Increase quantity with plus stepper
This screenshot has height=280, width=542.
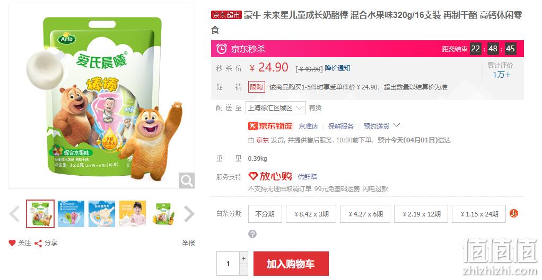[x=244, y=258]
